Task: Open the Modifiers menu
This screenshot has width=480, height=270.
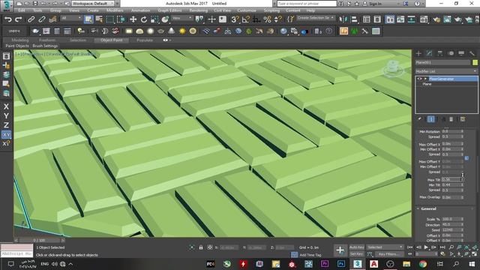Action: point(115,10)
